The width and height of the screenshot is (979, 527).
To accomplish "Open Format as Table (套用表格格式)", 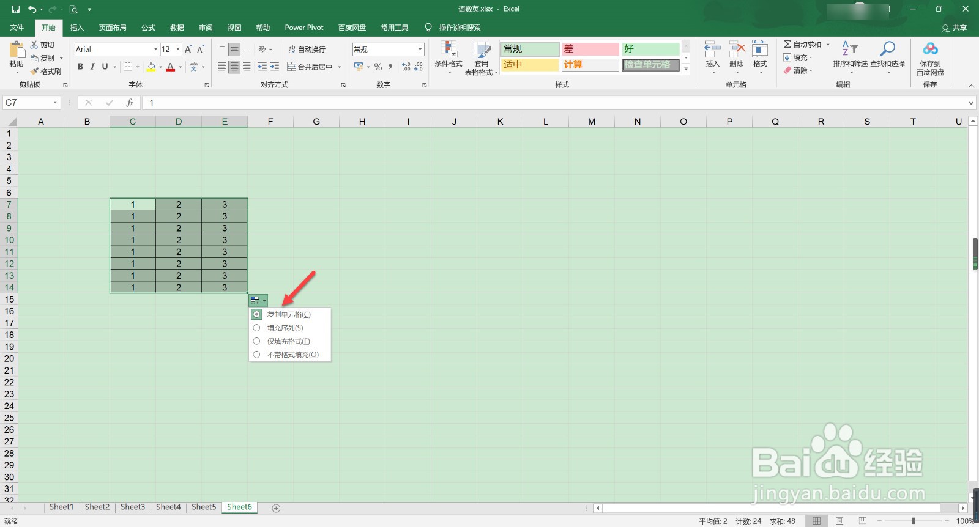I will coord(482,58).
